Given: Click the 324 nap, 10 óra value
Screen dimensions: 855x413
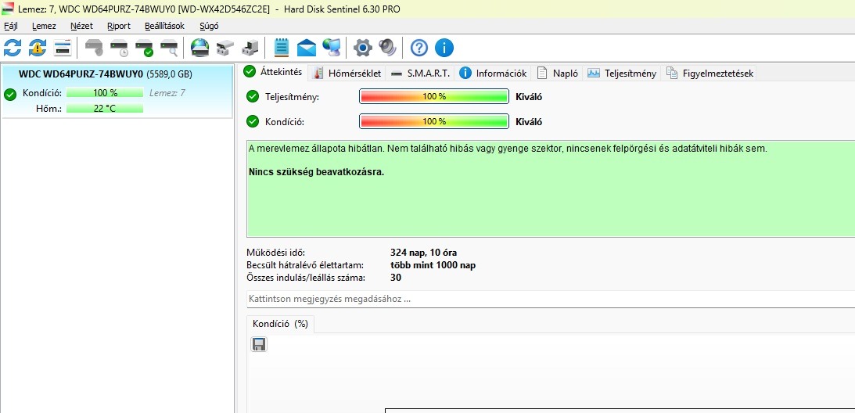Looking at the screenshot, I should pos(424,253).
